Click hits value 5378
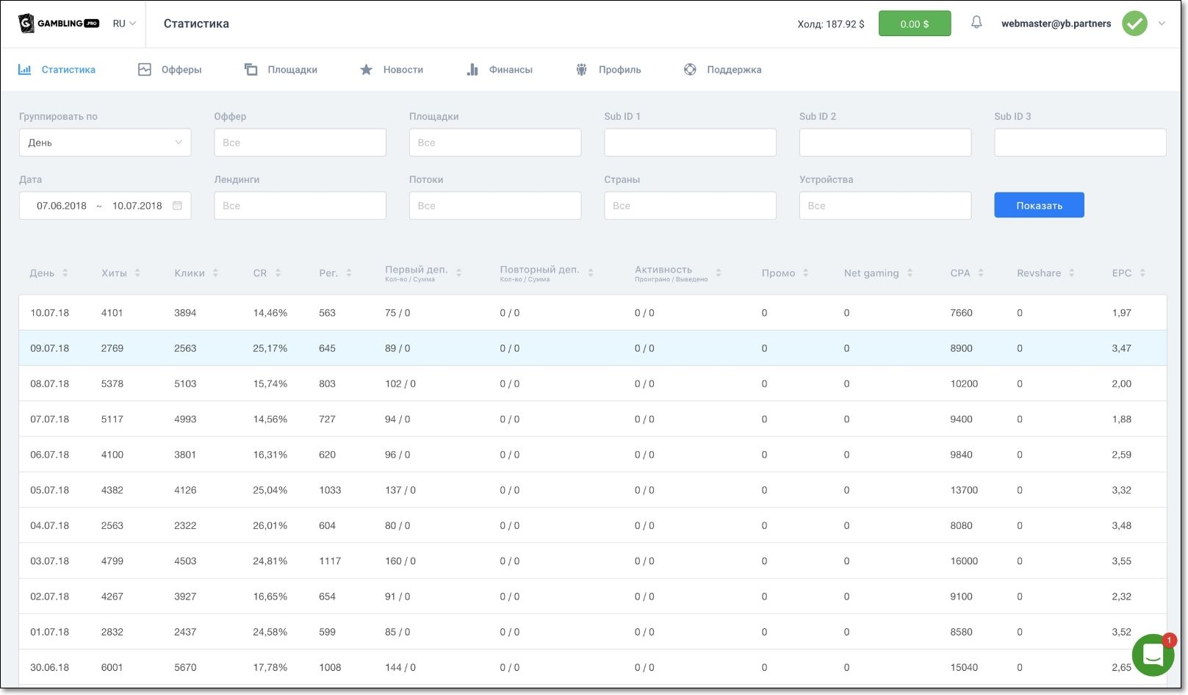This screenshot has width=1188, height=695. click(x=112, y=383)
